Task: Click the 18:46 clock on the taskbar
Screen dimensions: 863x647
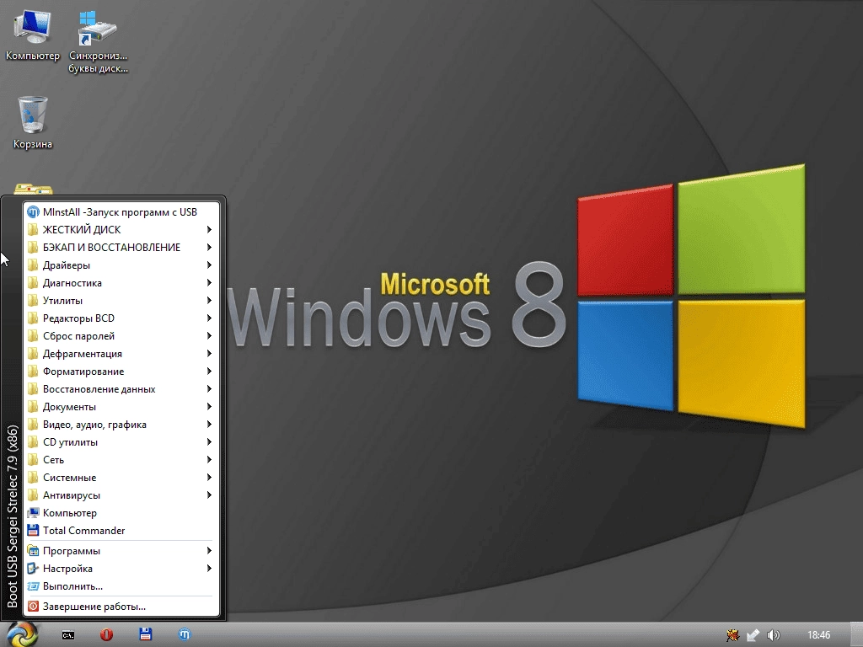Action: [818, 635]
